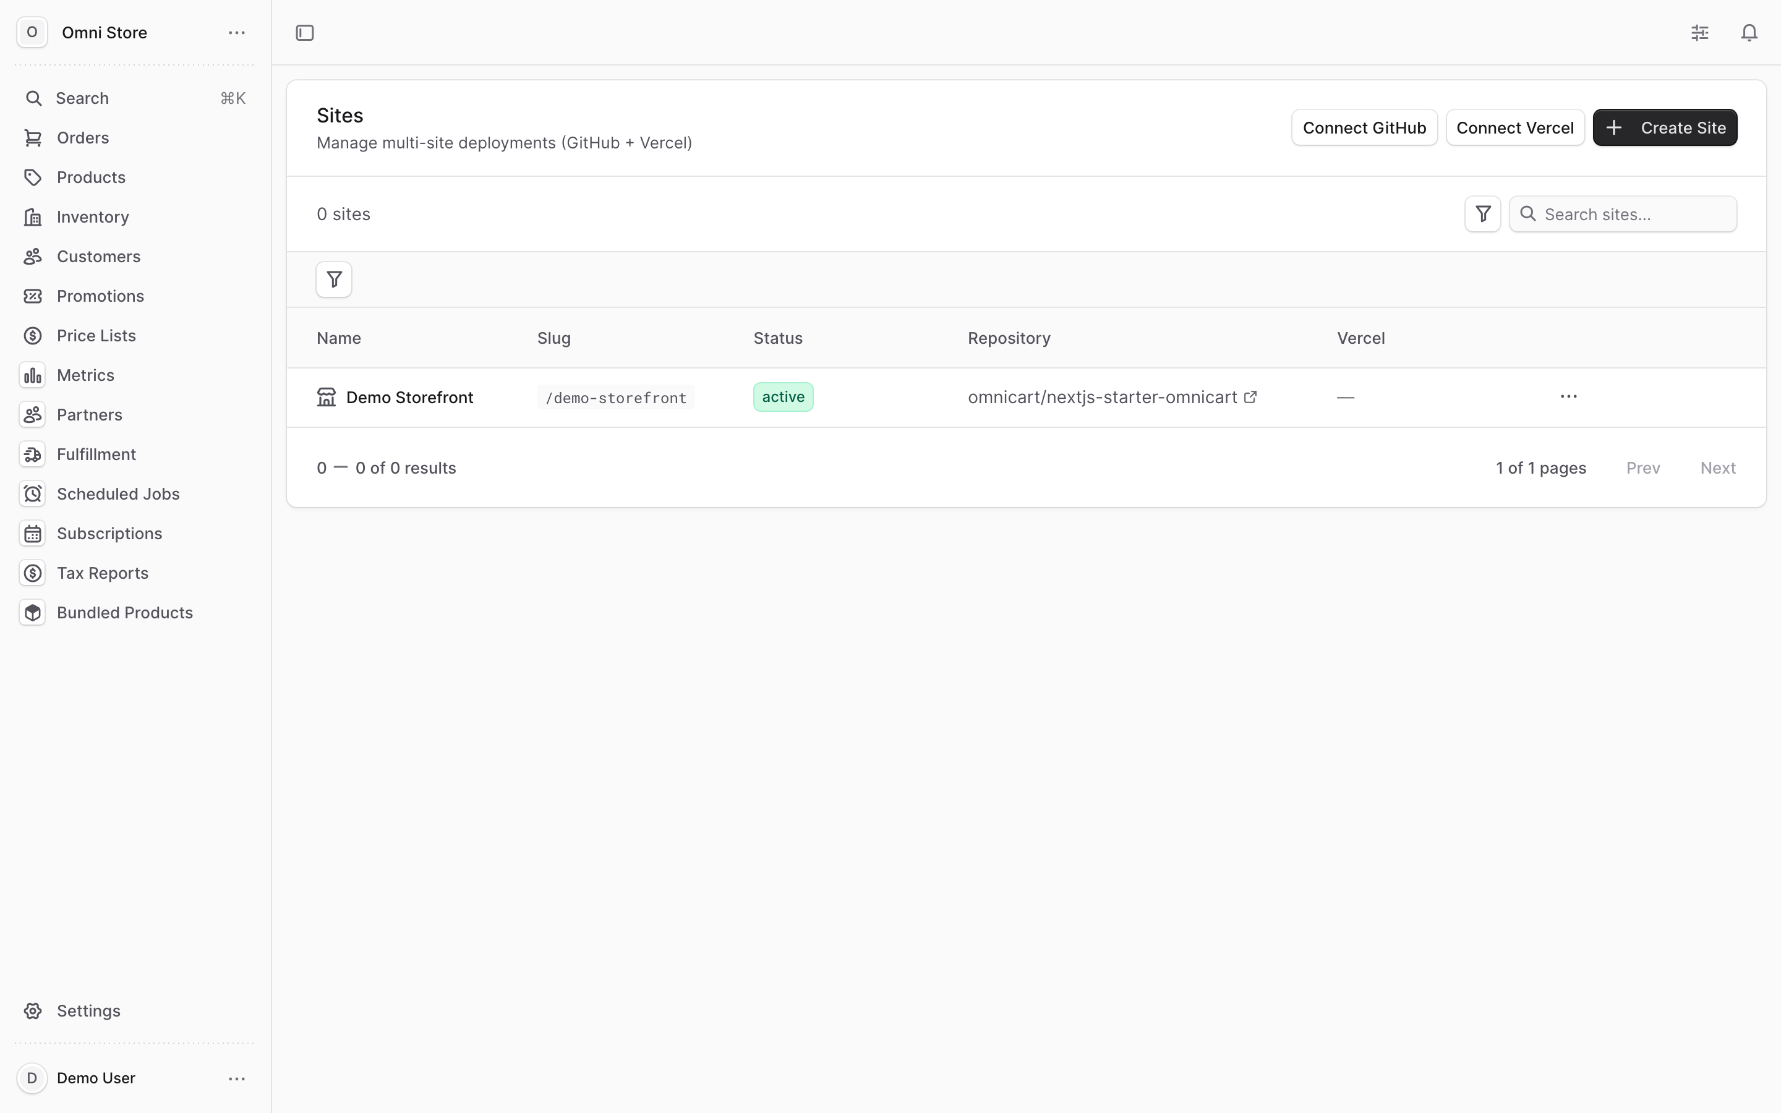1781x1113 pixels.
Task: Click the Repository column header
Action: point(1009,338)
